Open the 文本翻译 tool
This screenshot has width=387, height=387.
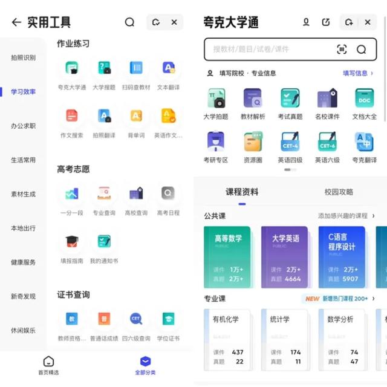point(168,68)
